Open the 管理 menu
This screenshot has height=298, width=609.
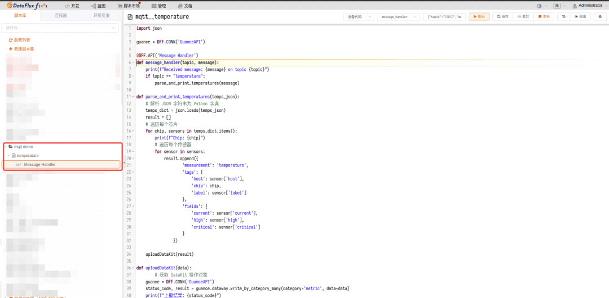[159, 6]
